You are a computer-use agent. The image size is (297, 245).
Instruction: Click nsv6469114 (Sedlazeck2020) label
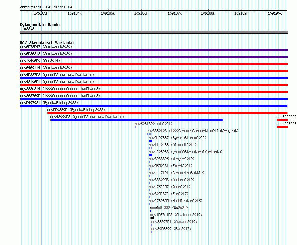pyautogui.click(x=46, y=68)
